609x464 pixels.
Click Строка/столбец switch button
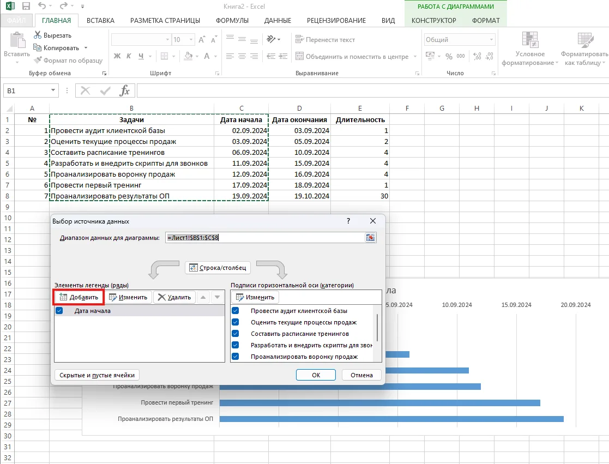(218, 268)
